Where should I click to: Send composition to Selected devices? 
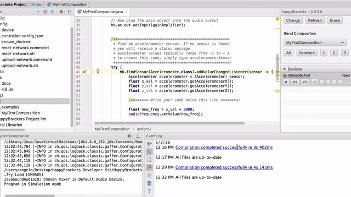click(307, 53)
